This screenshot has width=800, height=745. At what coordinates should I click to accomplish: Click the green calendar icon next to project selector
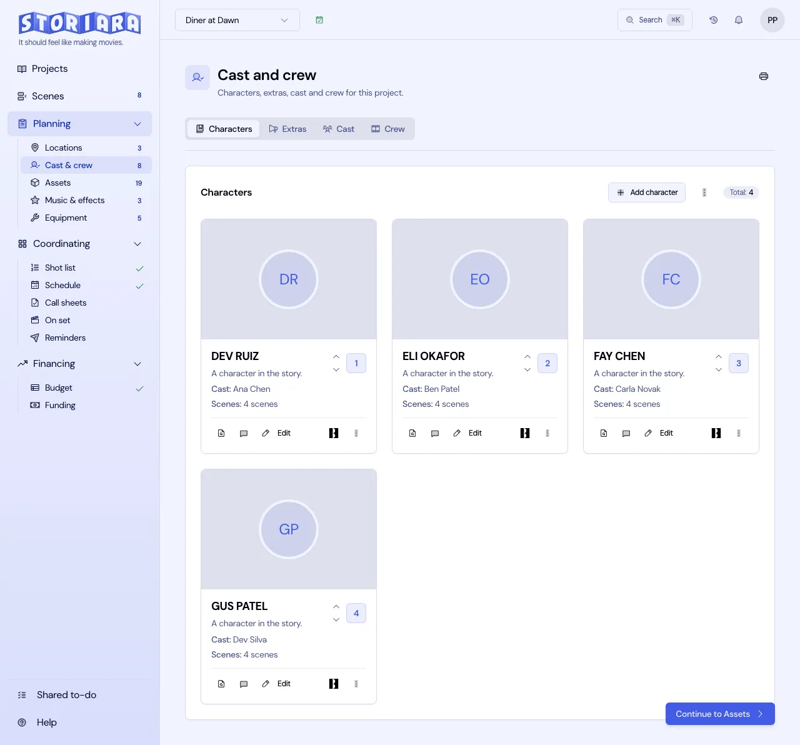(x=319, y=20)
